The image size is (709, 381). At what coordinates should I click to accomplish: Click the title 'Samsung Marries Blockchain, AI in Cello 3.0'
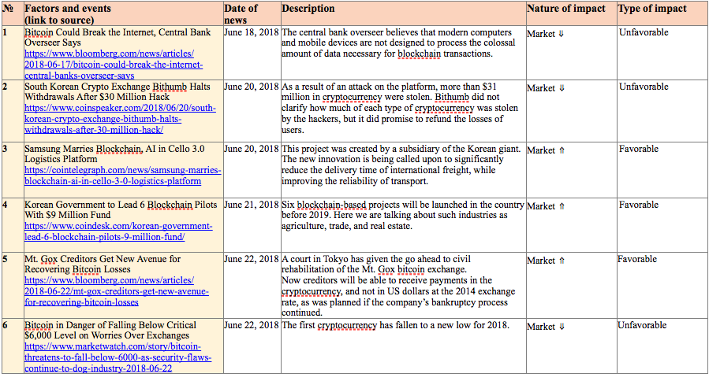114,149
